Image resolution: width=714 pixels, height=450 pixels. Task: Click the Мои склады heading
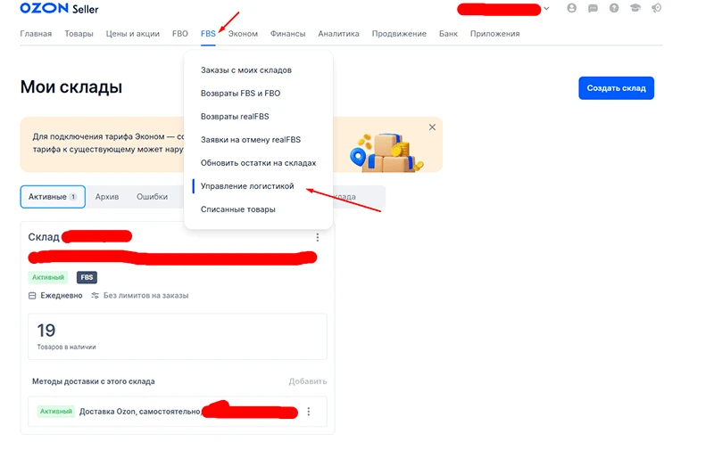(x=71, y=86)
